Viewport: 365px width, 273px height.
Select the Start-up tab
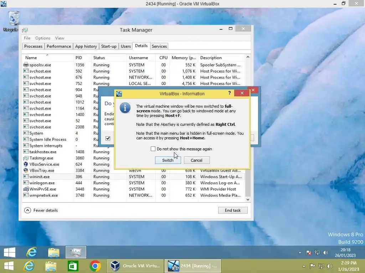pos(109,46)
